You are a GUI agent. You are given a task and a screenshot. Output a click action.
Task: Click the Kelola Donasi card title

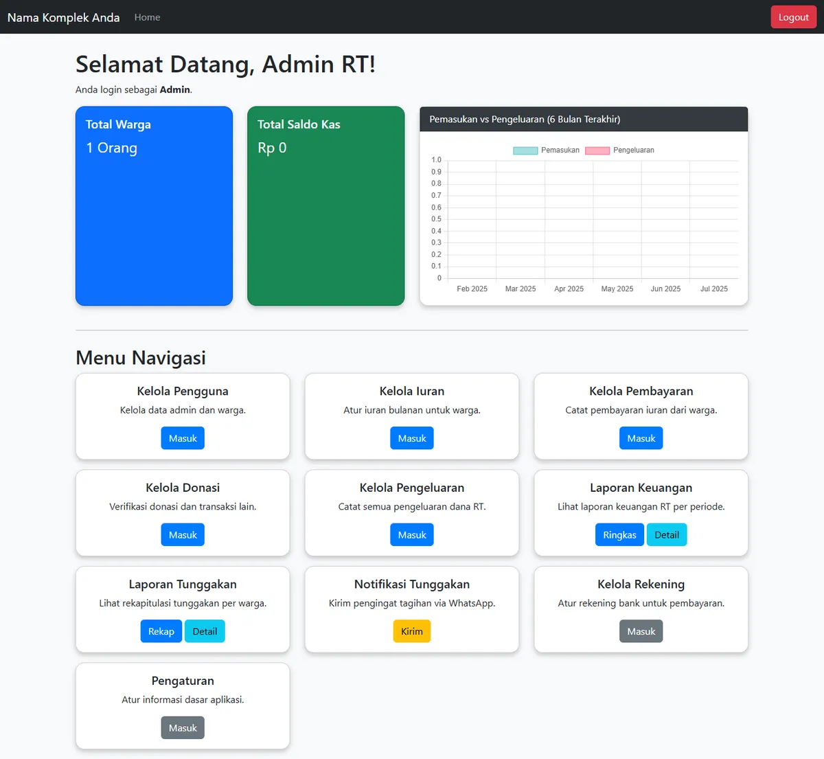click(x=183, y=488)
